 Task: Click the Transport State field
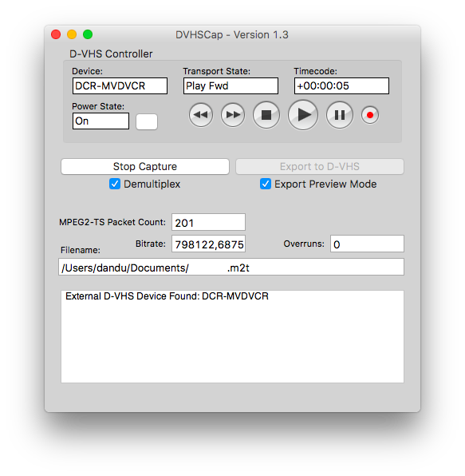(231, 86)
